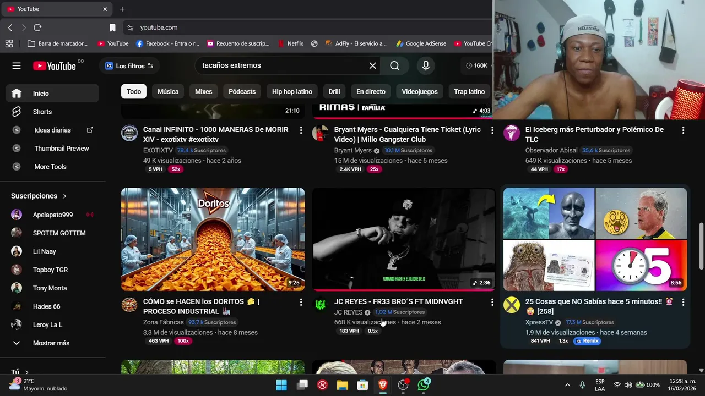
Task: Show hidden system tray icons
Action: coord(567,385)
